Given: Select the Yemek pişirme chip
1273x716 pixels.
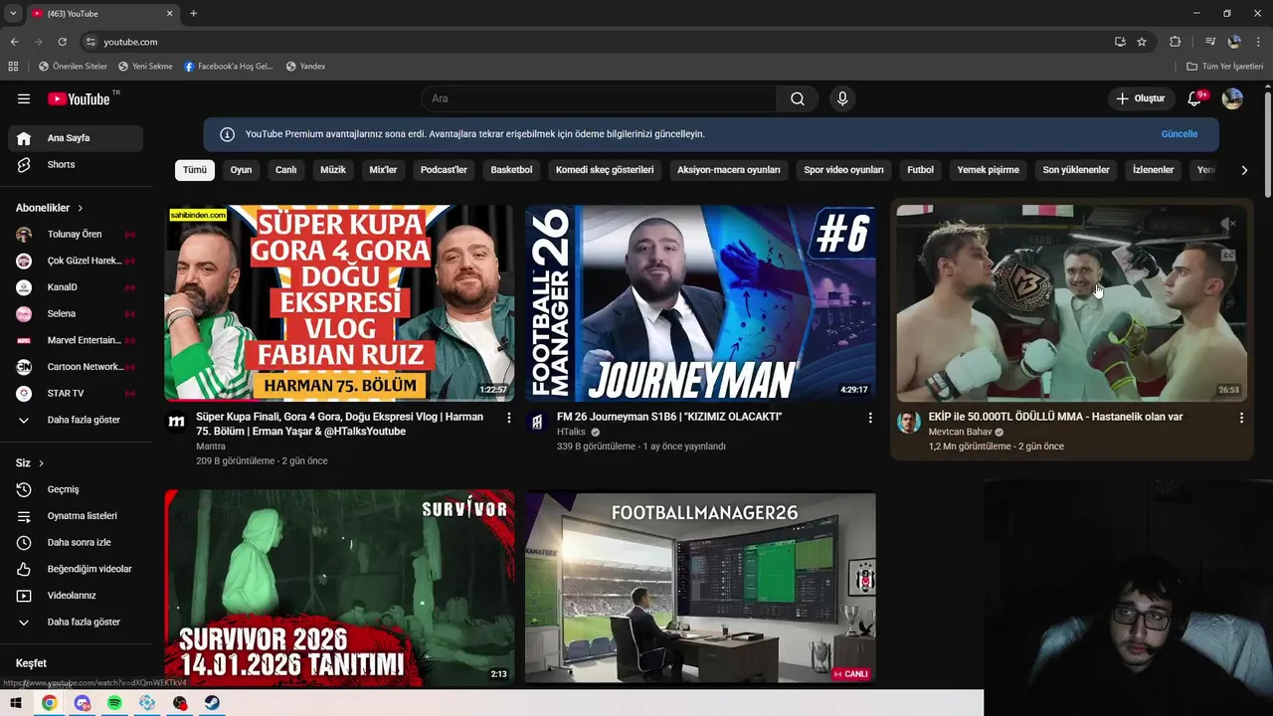Looking at the screenshot, I should [x=989, y=170].
